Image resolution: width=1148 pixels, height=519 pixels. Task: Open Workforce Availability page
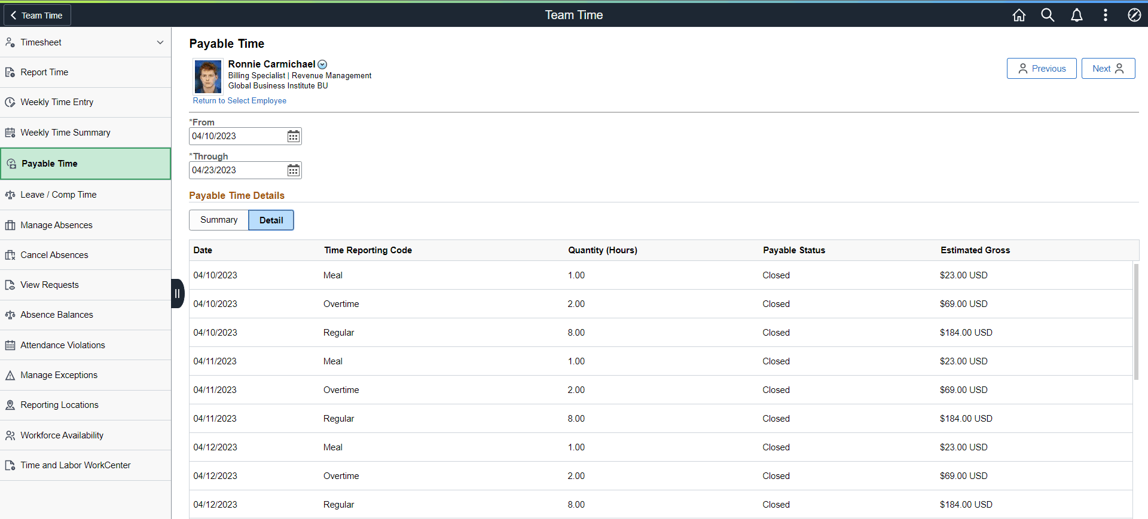click(x=86, y=435)
